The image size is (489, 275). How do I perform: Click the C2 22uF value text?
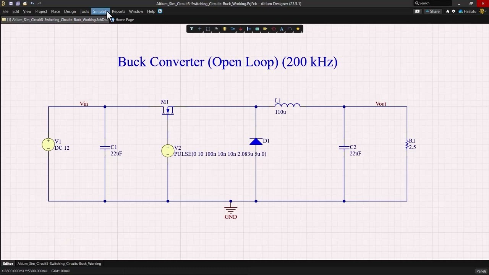point(355,154)
